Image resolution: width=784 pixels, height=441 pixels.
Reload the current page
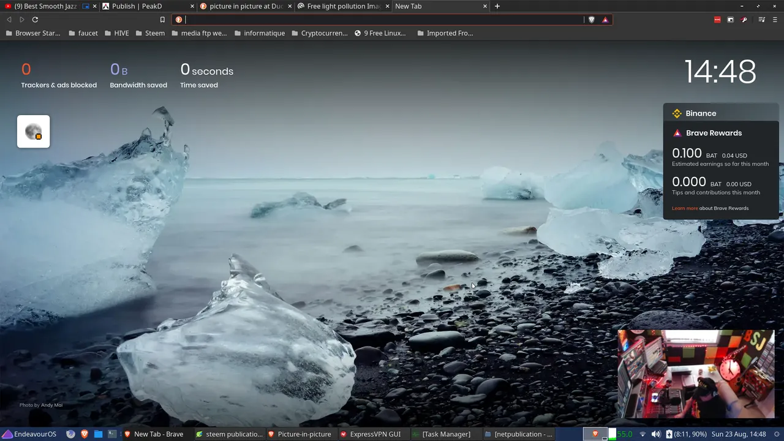pos(35,20)
